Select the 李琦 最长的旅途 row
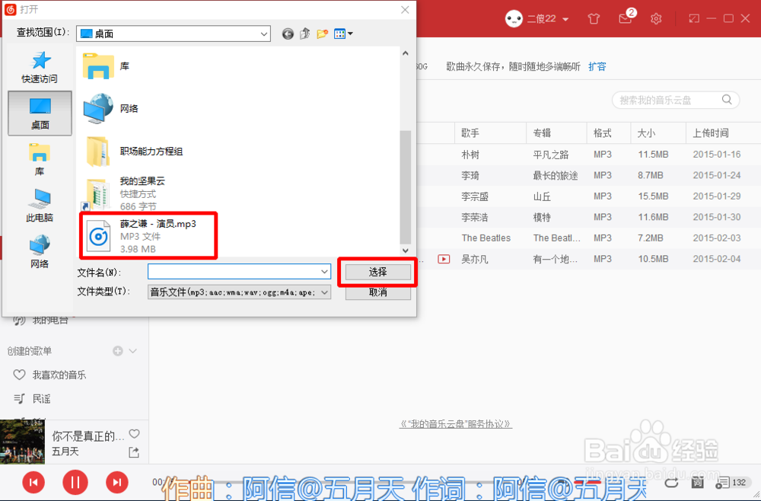Viewport: 761px width, 501px height. [x=589, y=175]
